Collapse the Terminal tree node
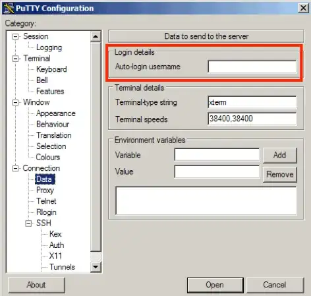The width and height of the screenshot is (311, 296). [15, 59]
